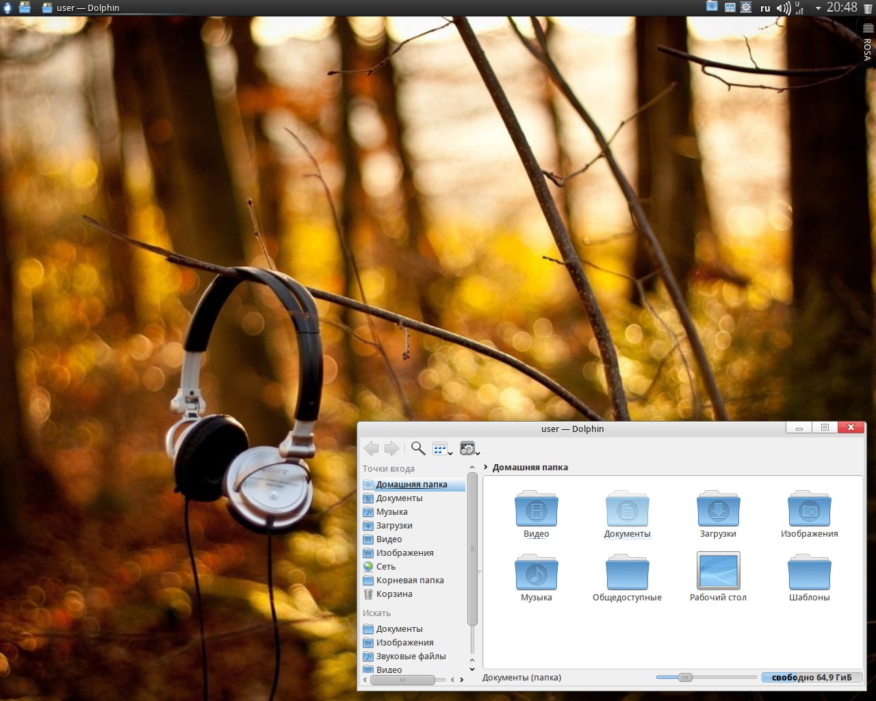
Task: Select Сеть in the places sidebar
Action: pyautogui.click(x=385, y=567)
